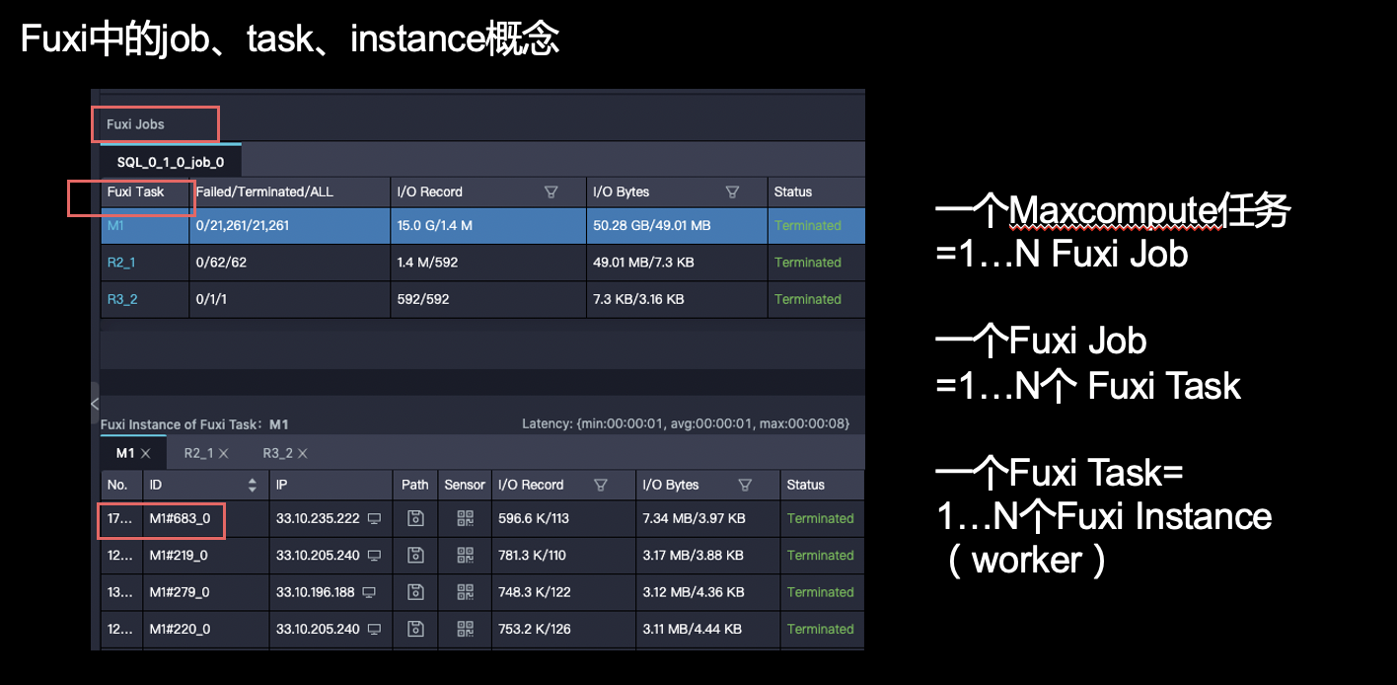
Task: Select the cell 781.3 K/110
Action: click(533, 555)
